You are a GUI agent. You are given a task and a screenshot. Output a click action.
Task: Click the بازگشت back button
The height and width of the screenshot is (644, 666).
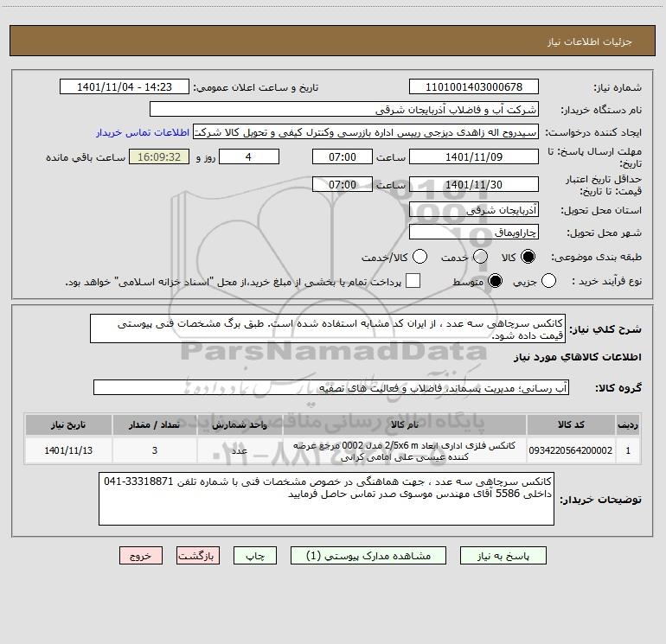(198, 556)
